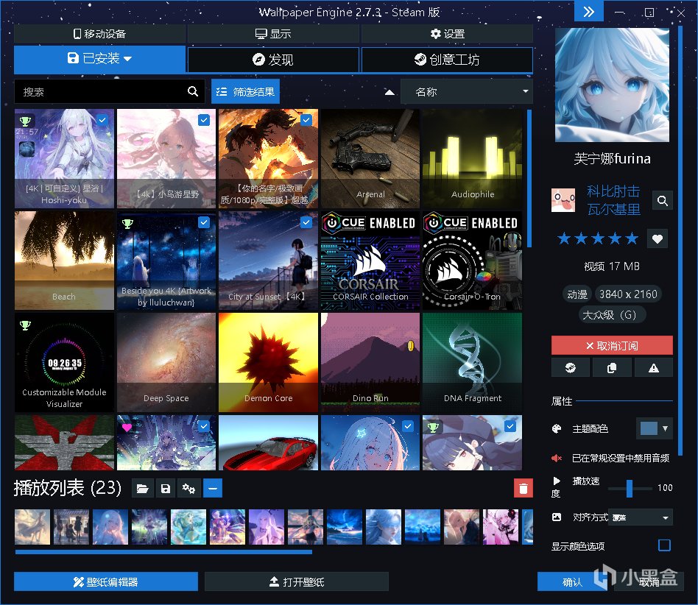Toggle the City at Sunset wallpaper checkbox

[x=306, y=222]
